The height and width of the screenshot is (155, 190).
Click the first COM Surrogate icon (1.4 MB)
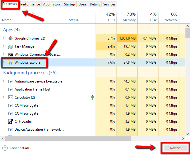pyautogui.click(x=11, y=105)
